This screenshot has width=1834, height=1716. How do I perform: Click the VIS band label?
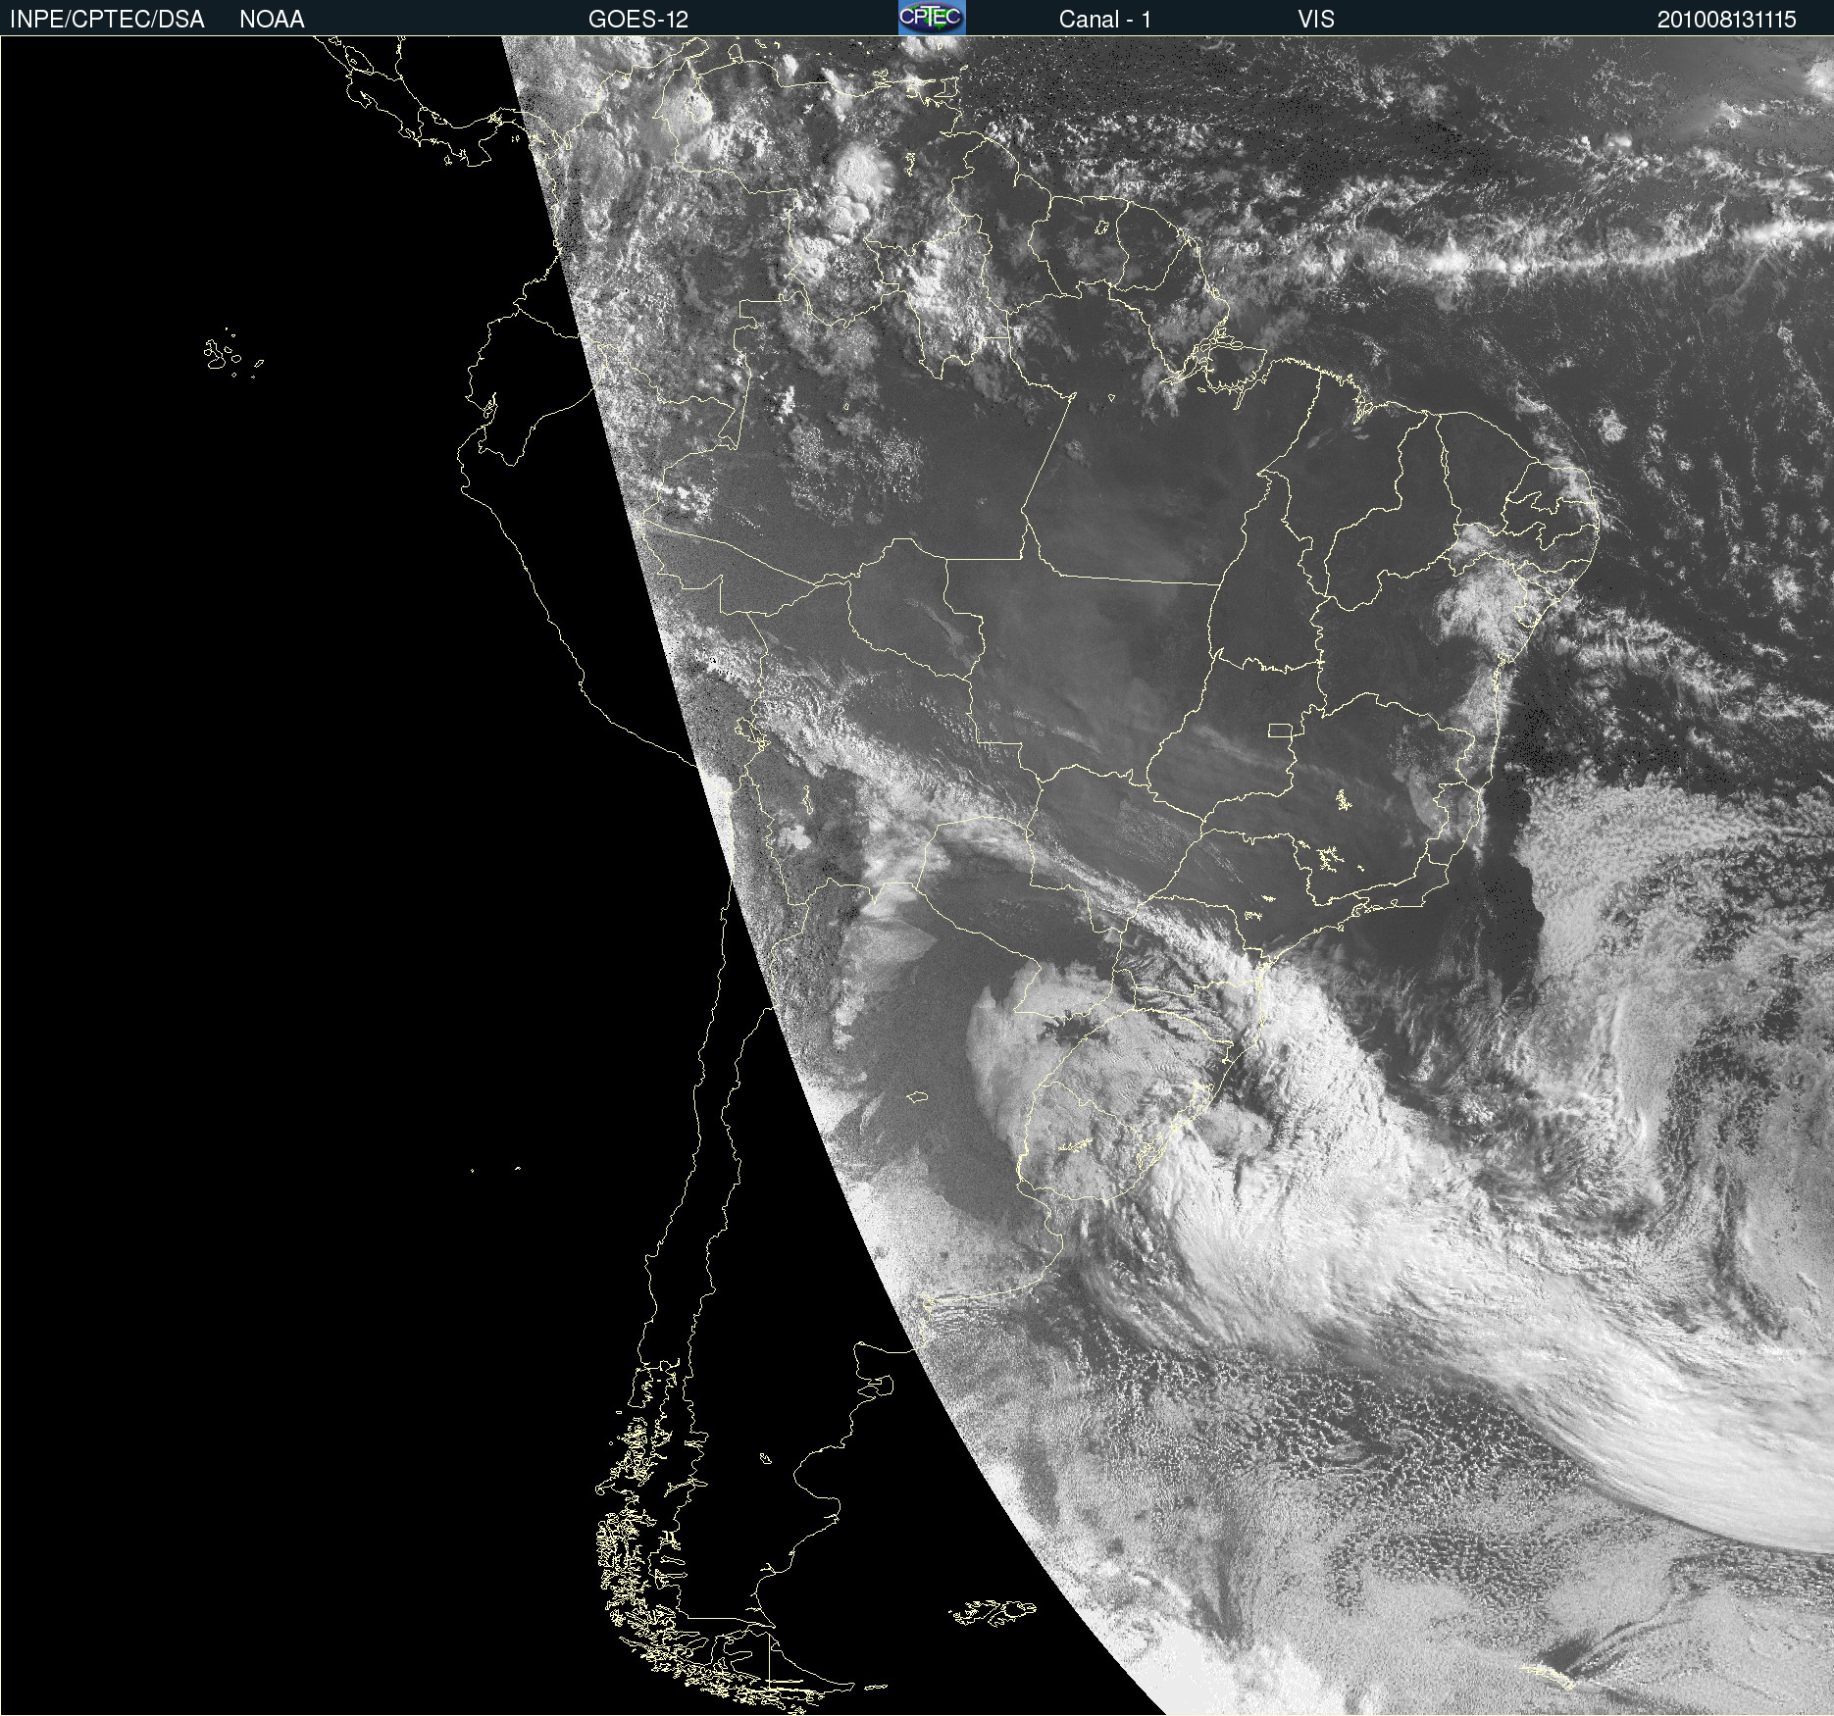1316,20
